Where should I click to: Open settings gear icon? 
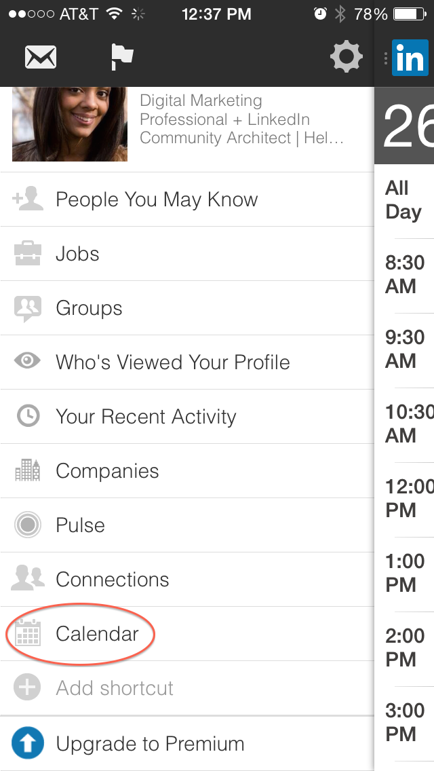(346, 57)
